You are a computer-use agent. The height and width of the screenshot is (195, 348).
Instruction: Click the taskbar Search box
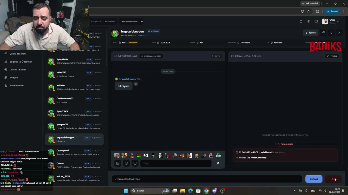click(150, 191)
